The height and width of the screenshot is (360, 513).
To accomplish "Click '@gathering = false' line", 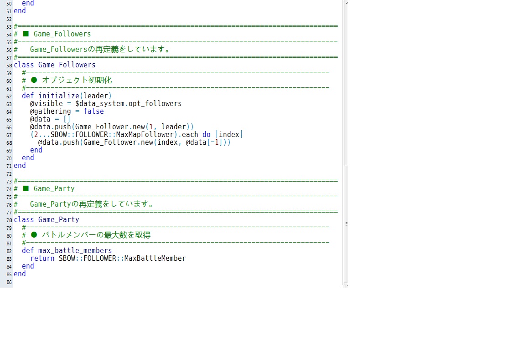I will tap(67, 112).
